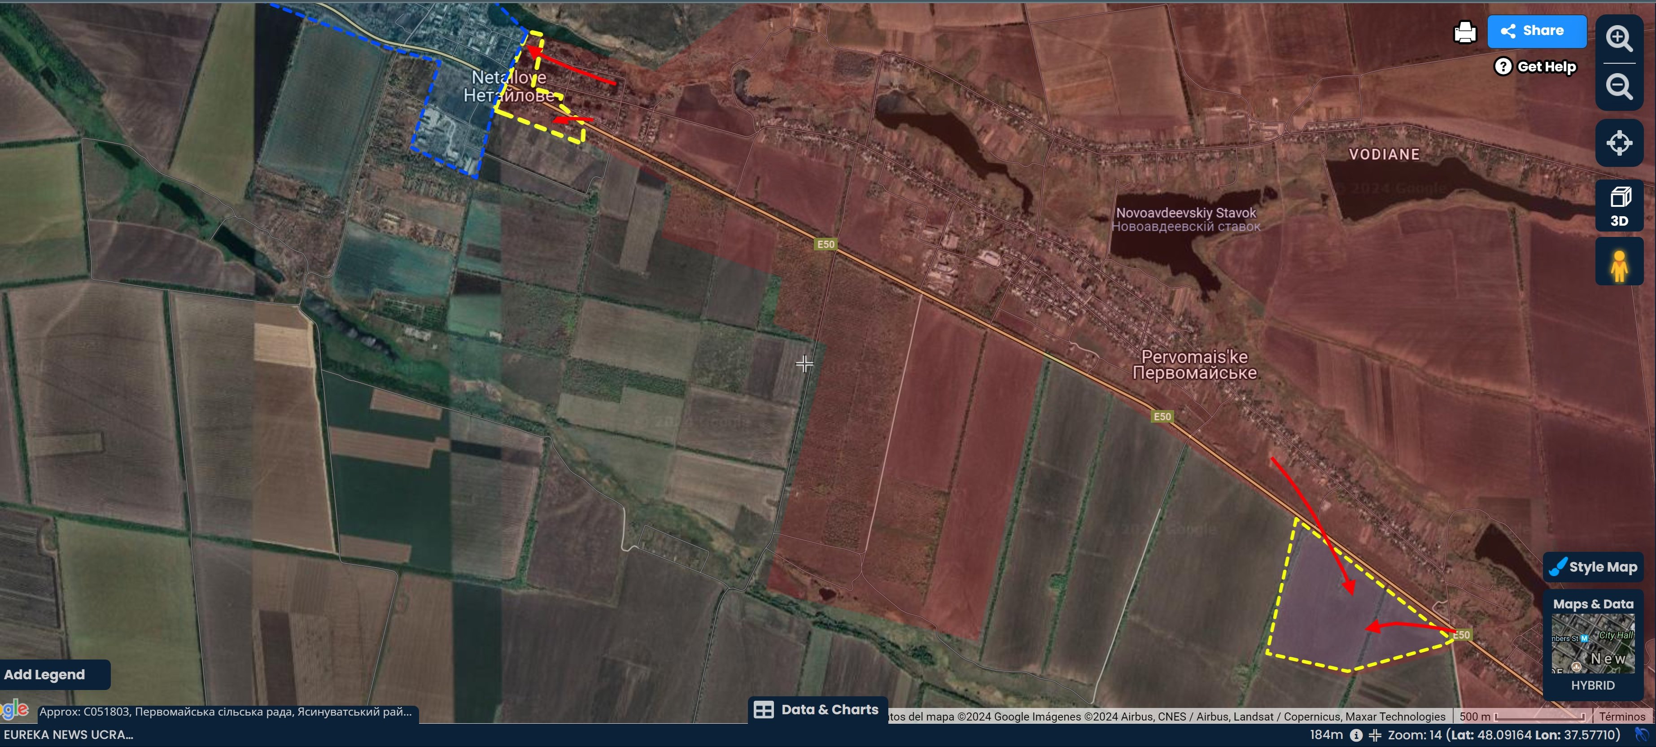The height and width of the screenshot is (747, 1656).
Task: Click the EUREKA NEWS UCRA... map title
Action: 68,735
